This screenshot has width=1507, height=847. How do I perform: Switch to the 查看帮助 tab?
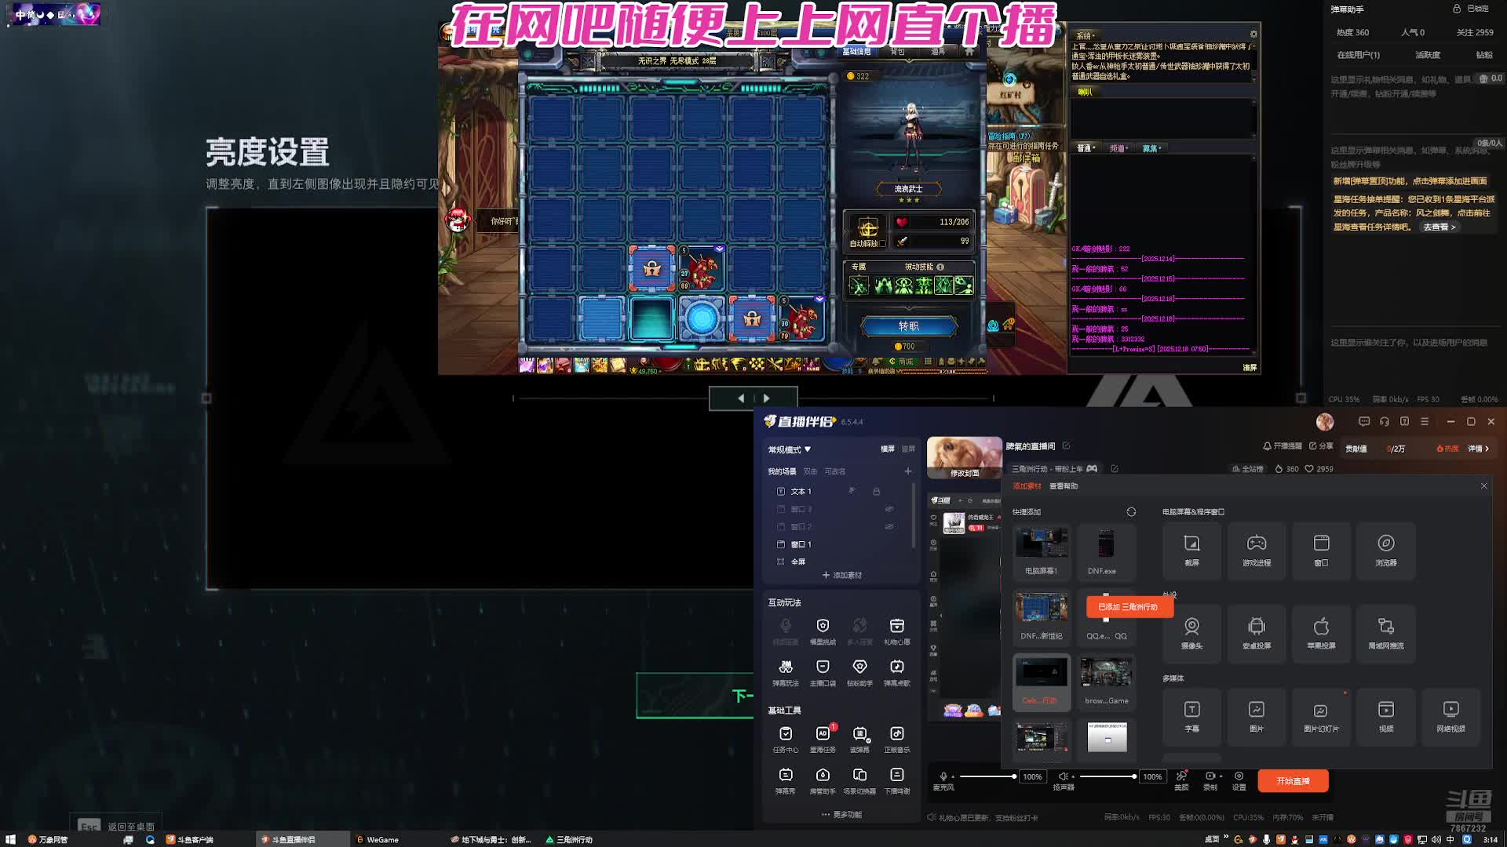[x=1064, y=486]
